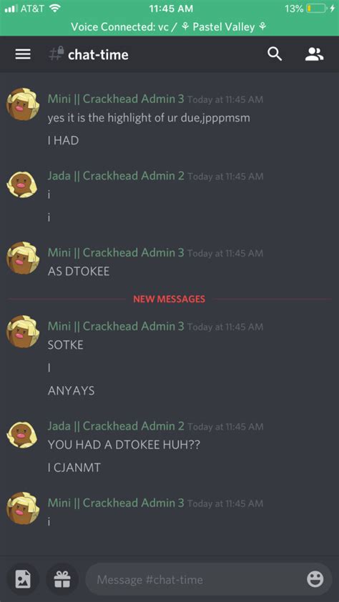This screenshot has height=602, width=339.
Task: Tap the chat-time channel title
Action: pyautogui.click(x=98, y=55)
